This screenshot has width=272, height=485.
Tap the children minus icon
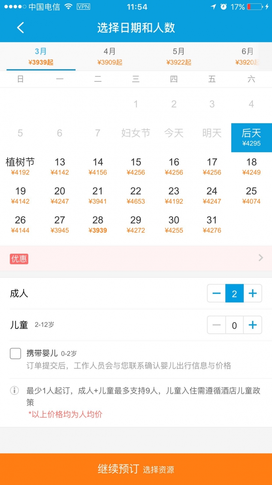pos(216,325)
